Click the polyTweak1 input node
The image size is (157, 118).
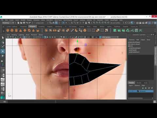coord(133,50)
